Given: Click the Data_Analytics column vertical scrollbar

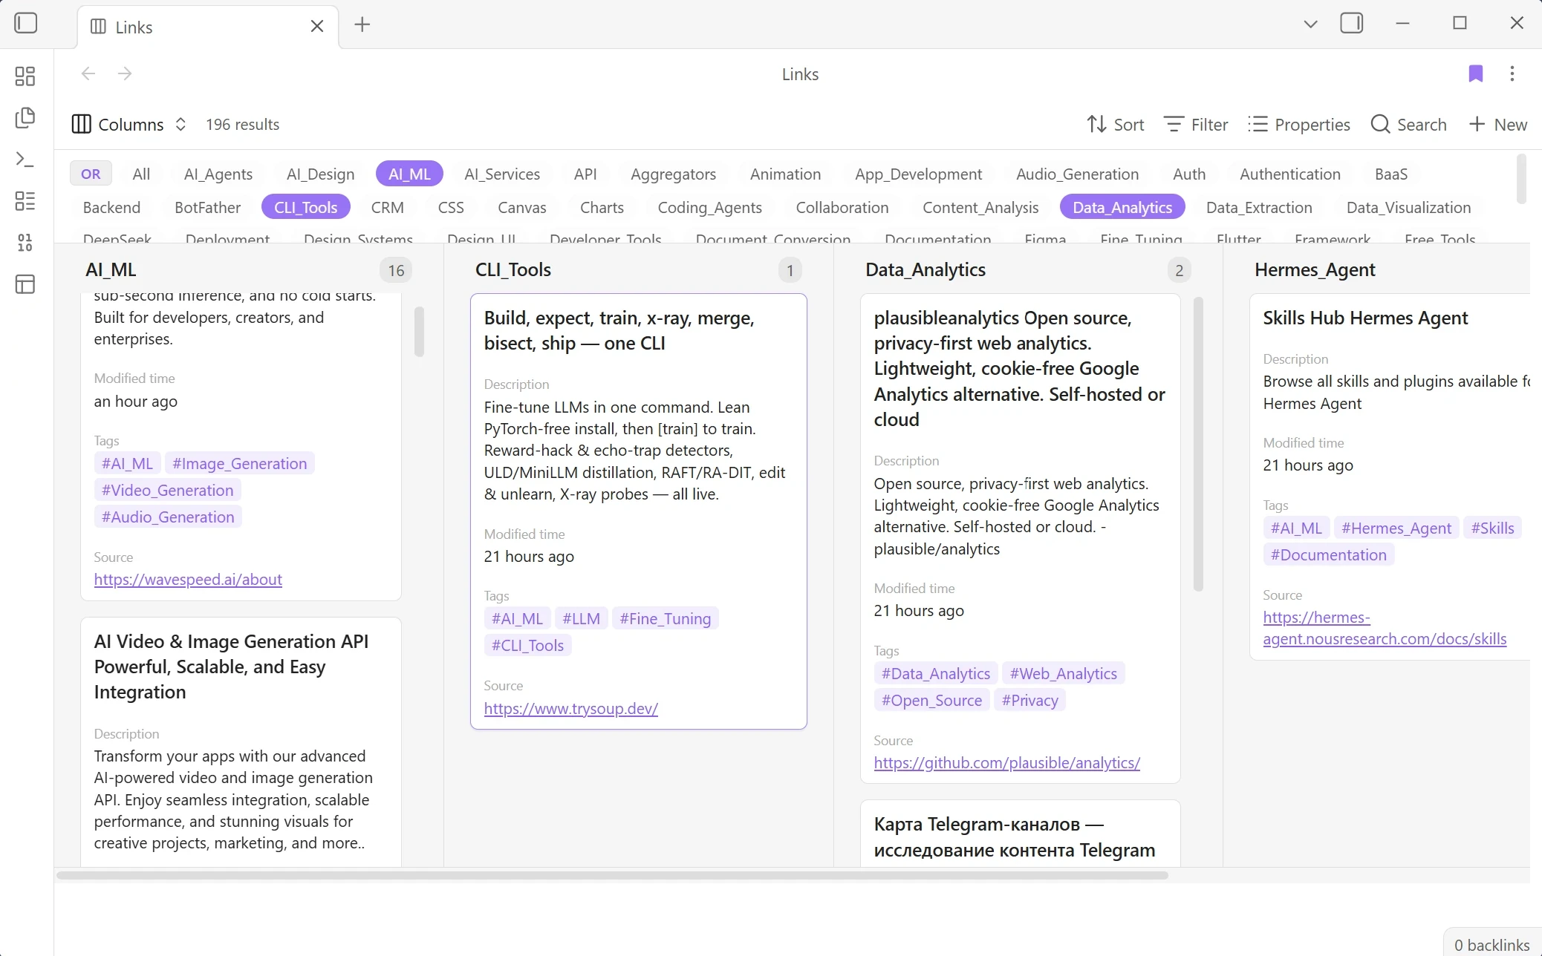Looking at the screenshot, I should tap(1198, 444).
